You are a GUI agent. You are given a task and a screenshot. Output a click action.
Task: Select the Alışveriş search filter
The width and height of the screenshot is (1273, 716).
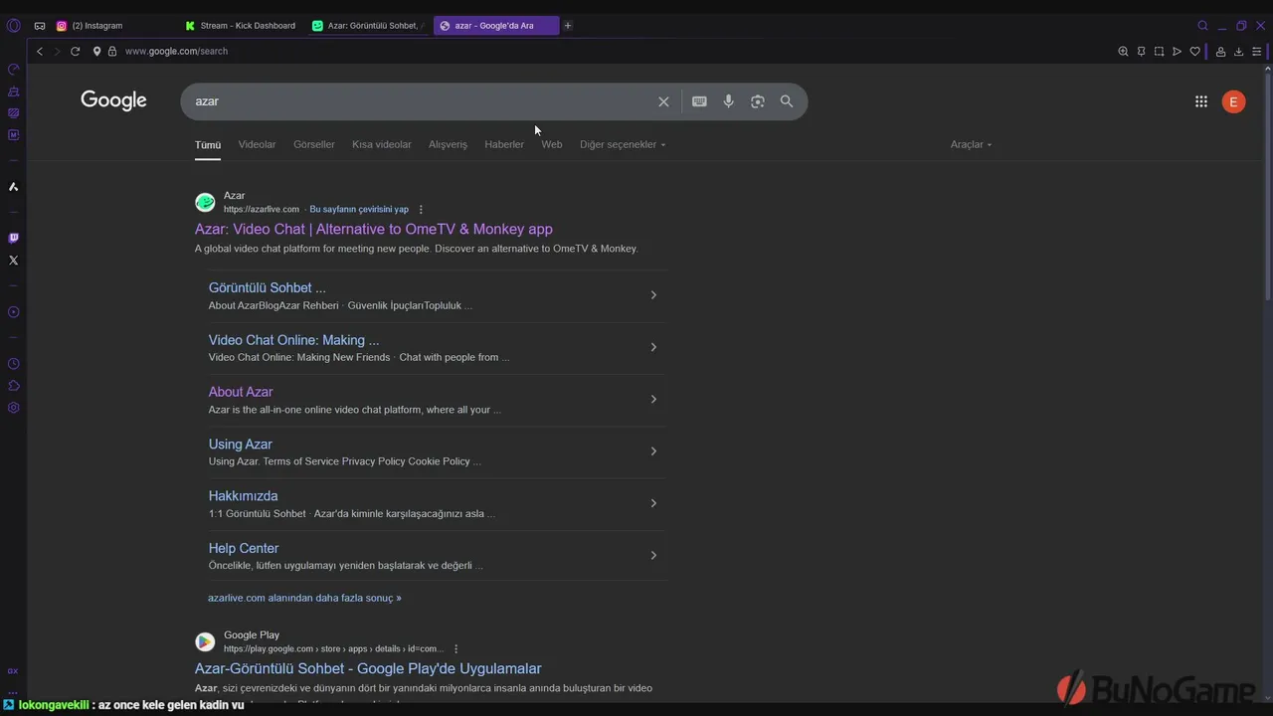tap(448, 144)
